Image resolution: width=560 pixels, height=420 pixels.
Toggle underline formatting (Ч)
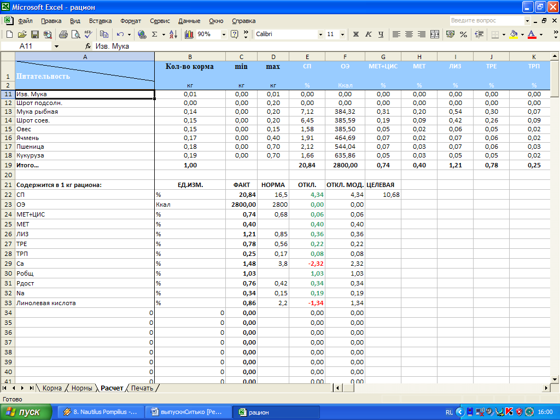click(x=381, y=34)
